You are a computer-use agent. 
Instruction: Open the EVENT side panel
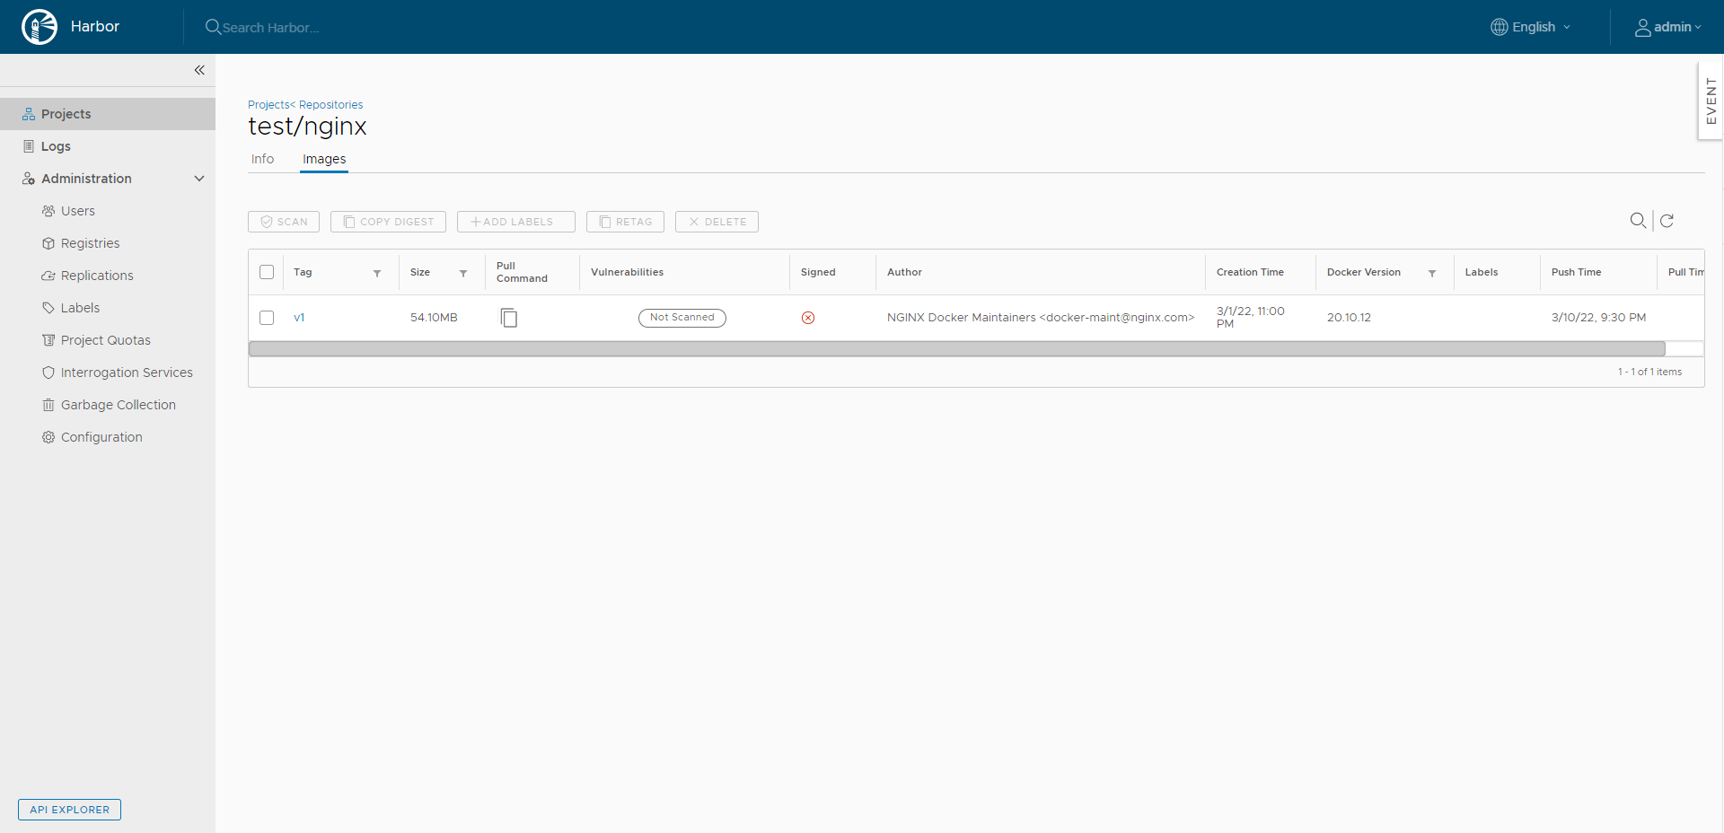[x=1711, y=101]
